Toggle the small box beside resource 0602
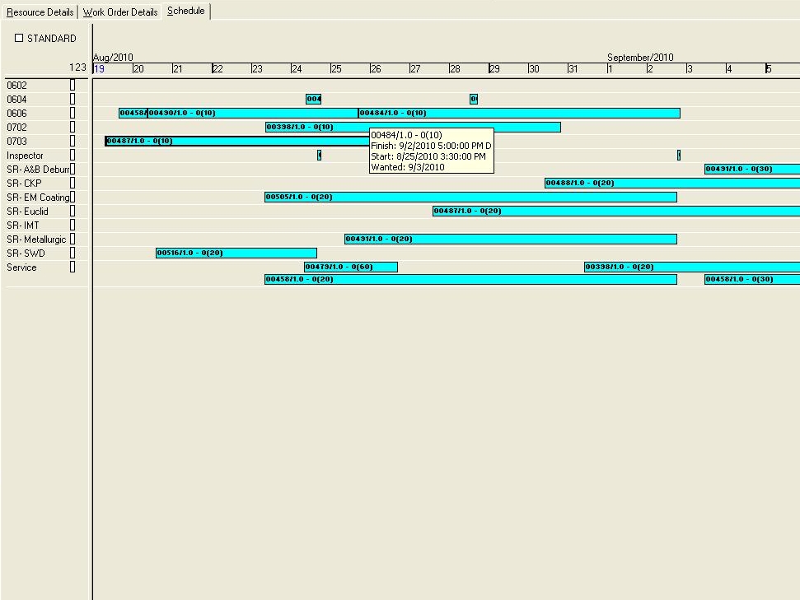 (73, 86)
